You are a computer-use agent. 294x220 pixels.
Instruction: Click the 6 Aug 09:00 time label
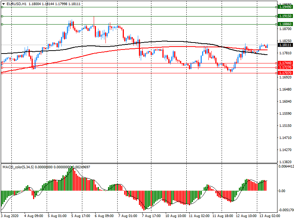tap(104, 216)
